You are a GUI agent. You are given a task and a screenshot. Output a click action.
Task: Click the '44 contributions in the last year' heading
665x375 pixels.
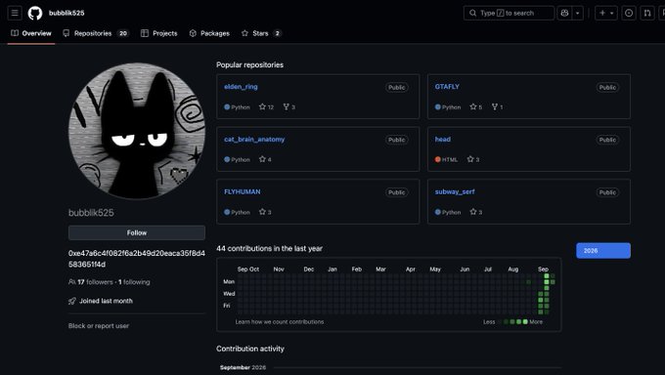(269, 248)
